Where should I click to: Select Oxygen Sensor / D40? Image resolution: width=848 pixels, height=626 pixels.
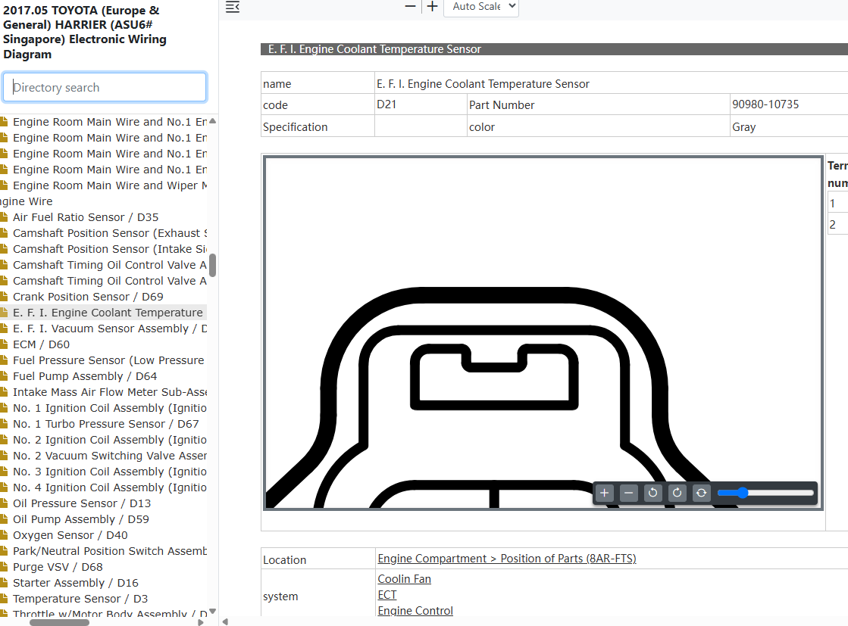click(70, 535)
